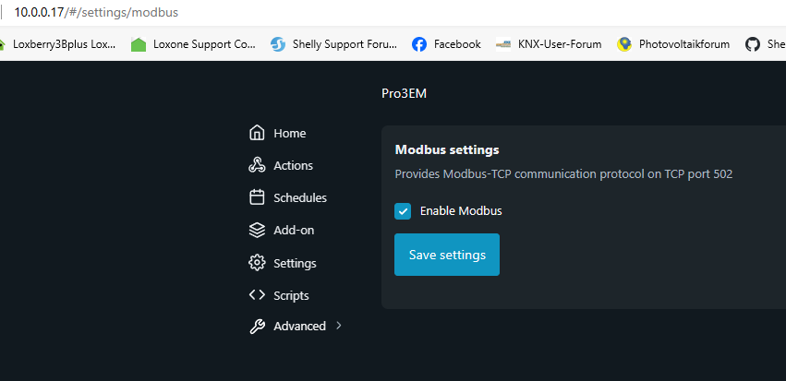Viewport: 786px width, 381px height.
Task: Select the Actions sidebar entry
Action: coord(293,165)
